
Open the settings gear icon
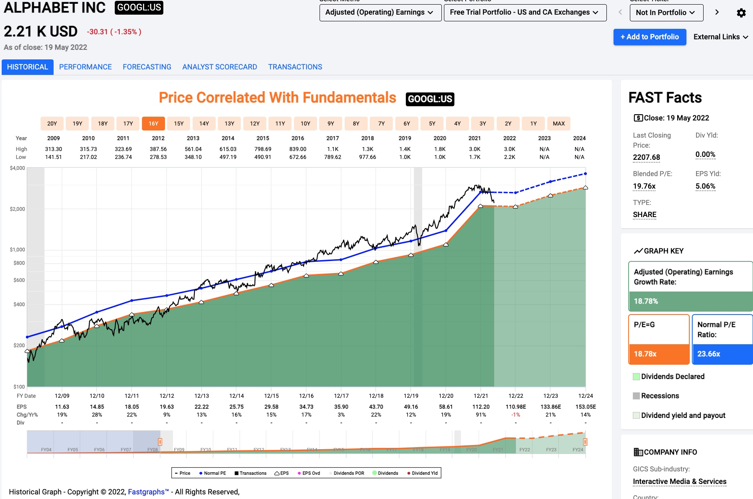pyautogui.click(x=741, y=13)
